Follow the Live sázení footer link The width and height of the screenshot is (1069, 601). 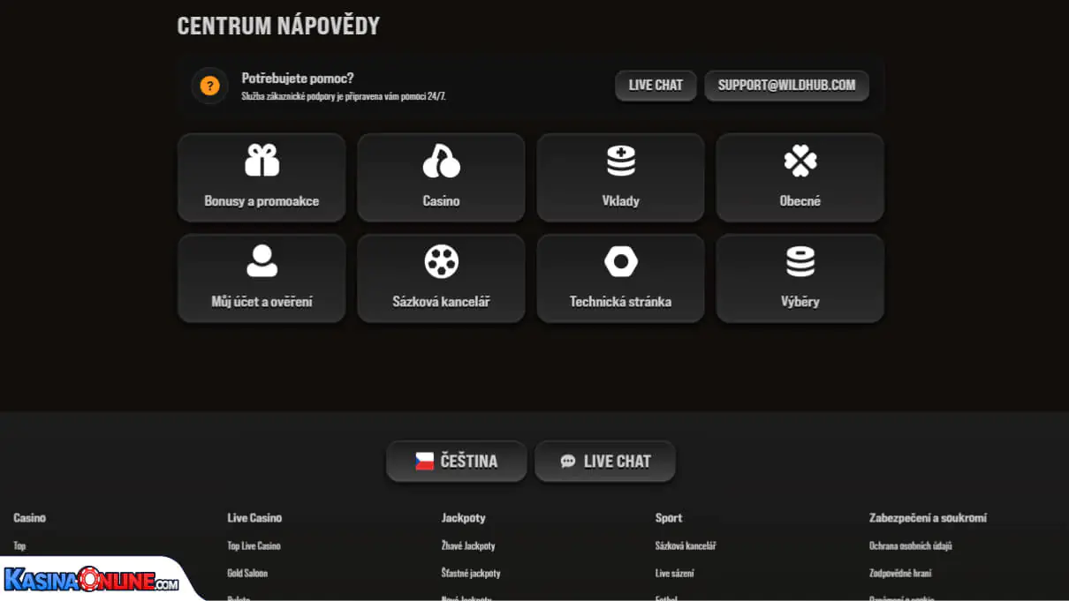click(x=675, y=574)
